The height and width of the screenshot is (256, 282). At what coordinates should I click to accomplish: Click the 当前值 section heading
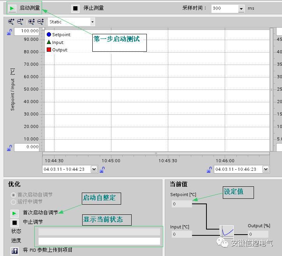point(179,184)
